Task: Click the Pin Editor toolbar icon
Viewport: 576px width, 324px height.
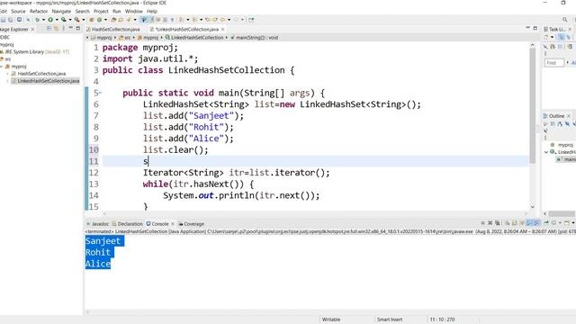Action: (x=251, y=20)
